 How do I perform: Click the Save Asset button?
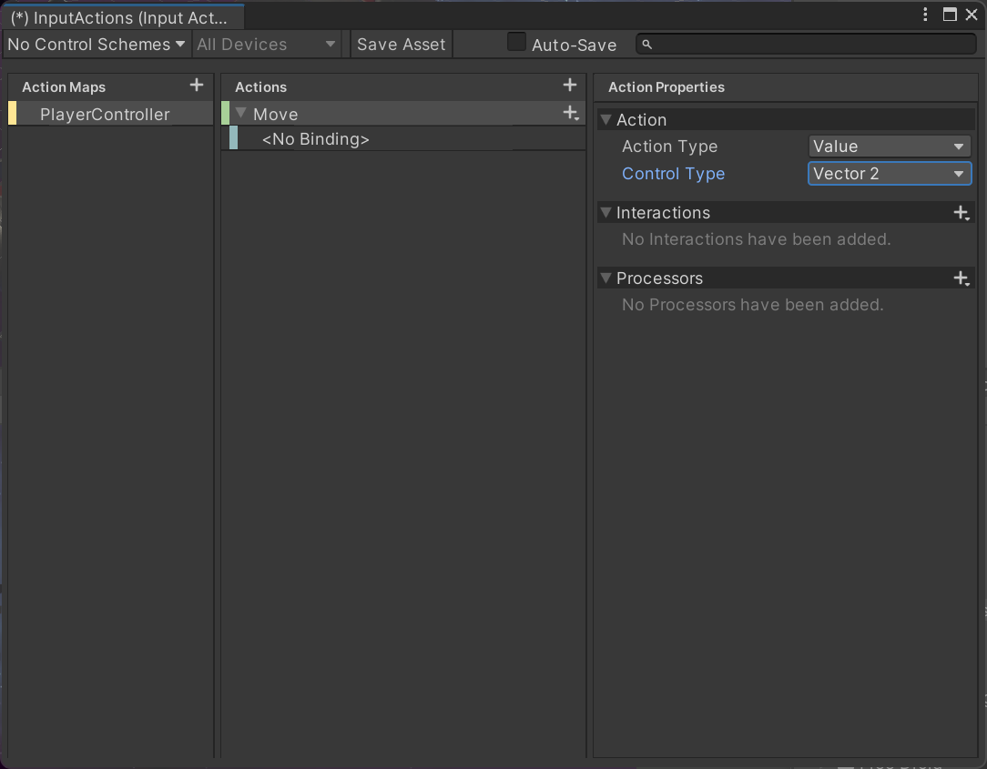point(401,45)
